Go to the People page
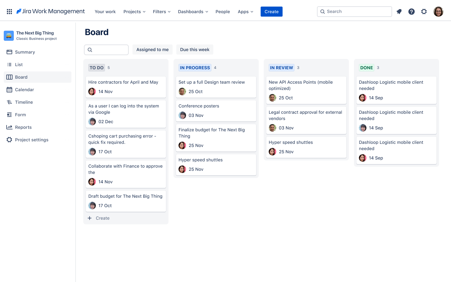Viewport: 451px width, 282px height. [x=223, y=12]
